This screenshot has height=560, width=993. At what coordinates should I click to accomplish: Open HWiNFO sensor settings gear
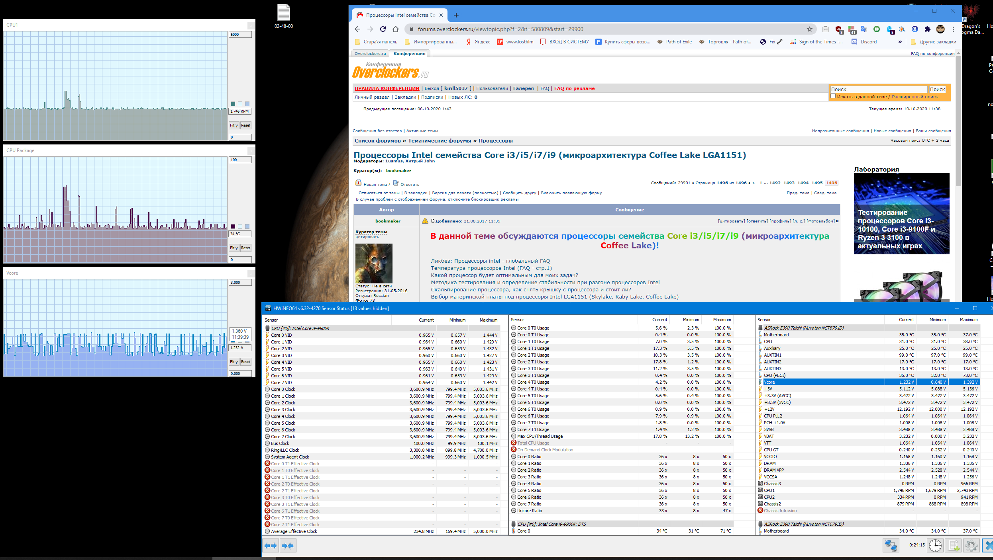pos(971,545)
